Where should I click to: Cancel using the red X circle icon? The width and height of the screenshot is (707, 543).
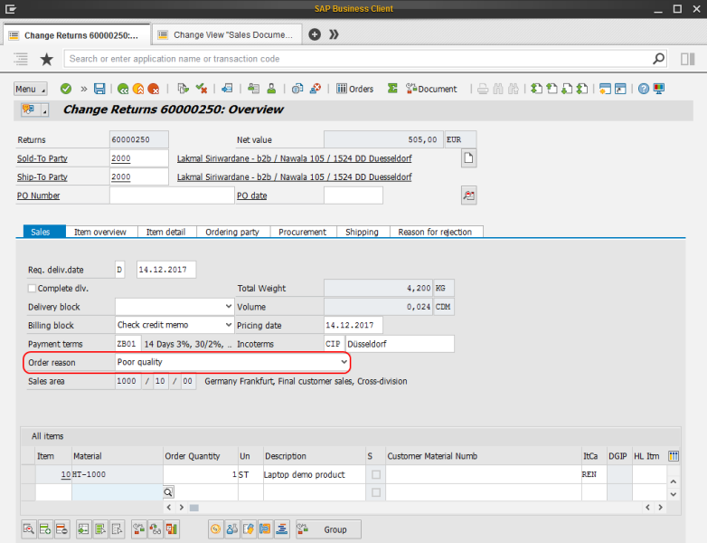tap(154, 89)
